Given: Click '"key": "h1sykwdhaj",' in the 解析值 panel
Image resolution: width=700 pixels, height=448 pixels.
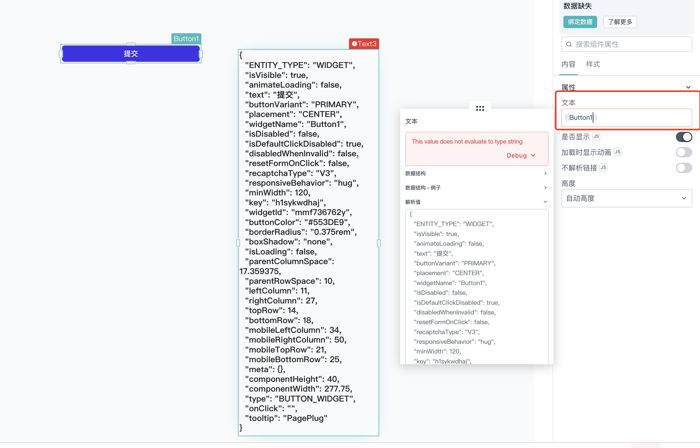Looking at the screenshot, I should [x=442, y=361].
